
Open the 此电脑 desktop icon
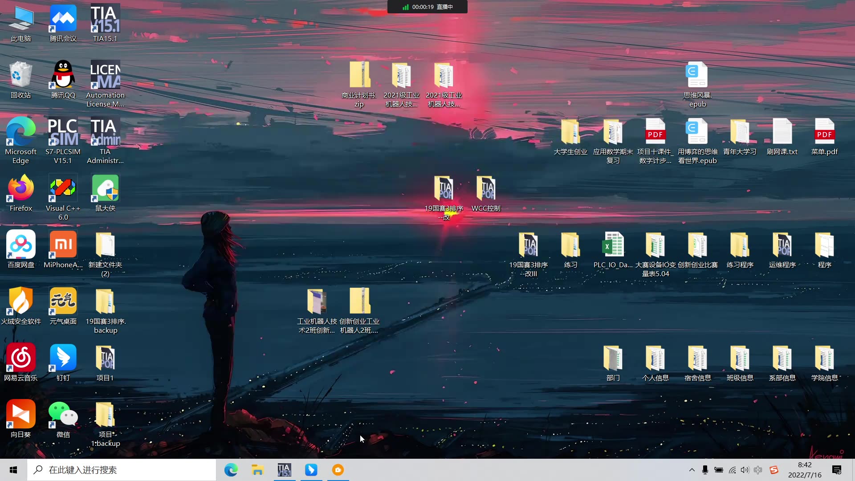coord(21,23)
